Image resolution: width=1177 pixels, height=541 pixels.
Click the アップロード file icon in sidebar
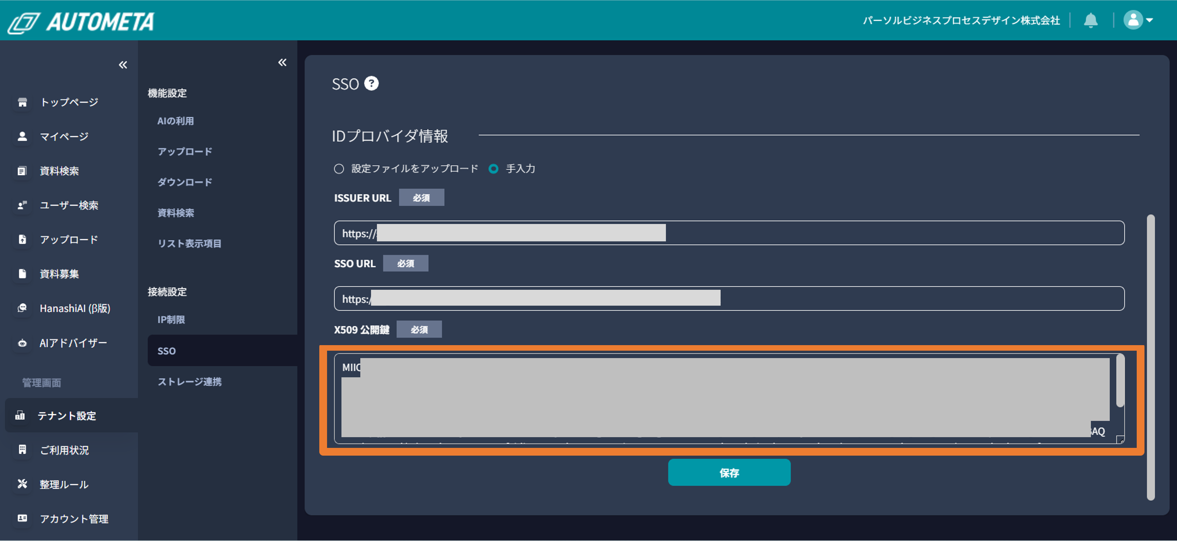tap(22, 239)
